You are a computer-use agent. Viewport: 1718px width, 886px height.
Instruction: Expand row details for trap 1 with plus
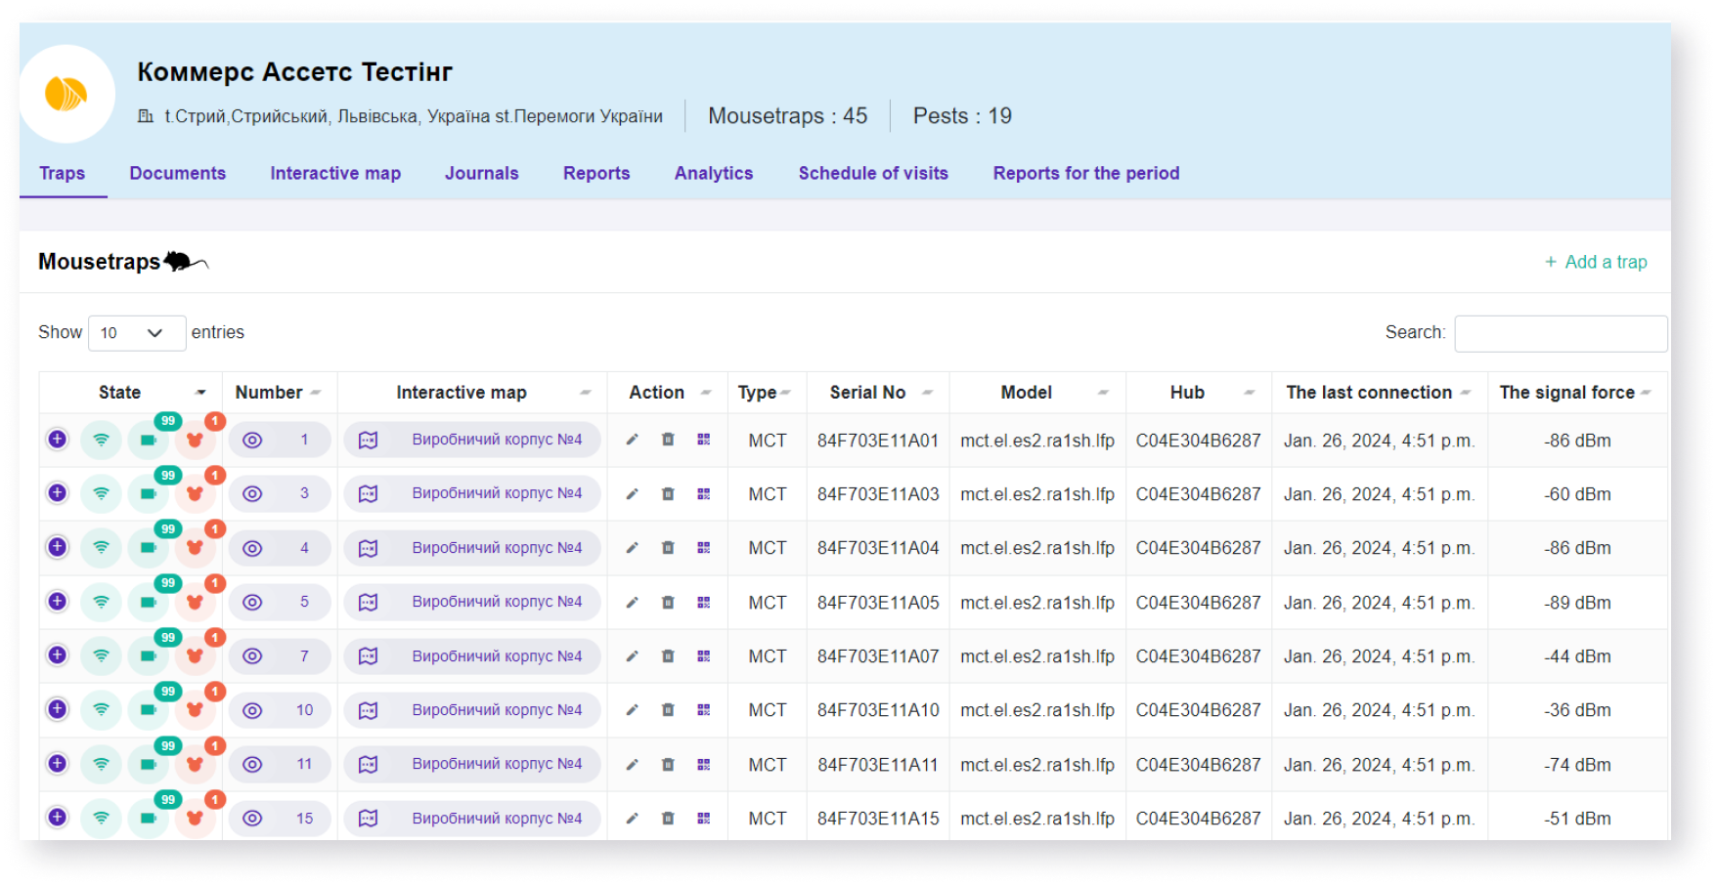pyautogui.click(x=58, y=440)
